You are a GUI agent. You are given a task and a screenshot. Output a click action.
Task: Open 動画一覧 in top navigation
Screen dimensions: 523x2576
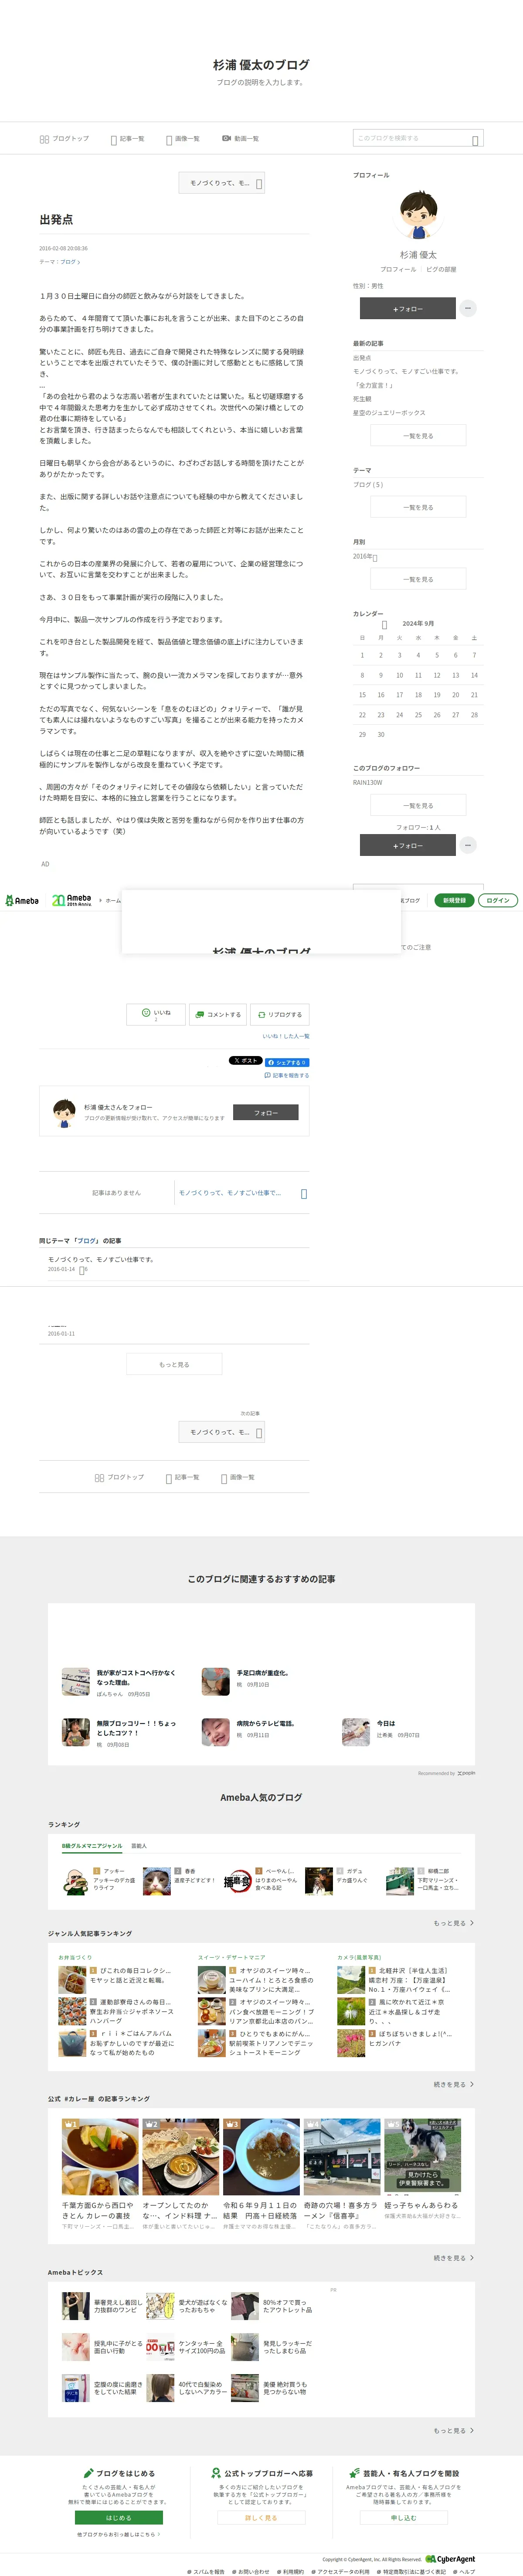coord(241,139)
